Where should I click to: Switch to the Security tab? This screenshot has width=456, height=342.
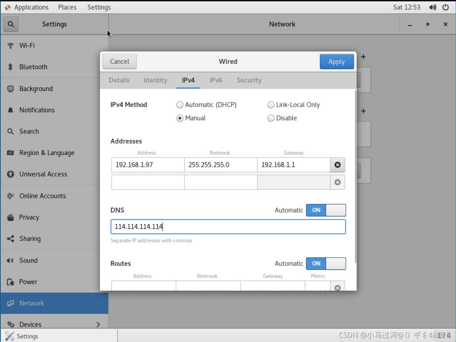click(249, 80)
